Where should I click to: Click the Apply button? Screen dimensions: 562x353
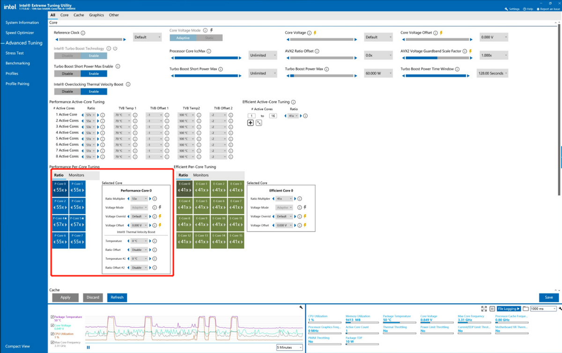66,297
